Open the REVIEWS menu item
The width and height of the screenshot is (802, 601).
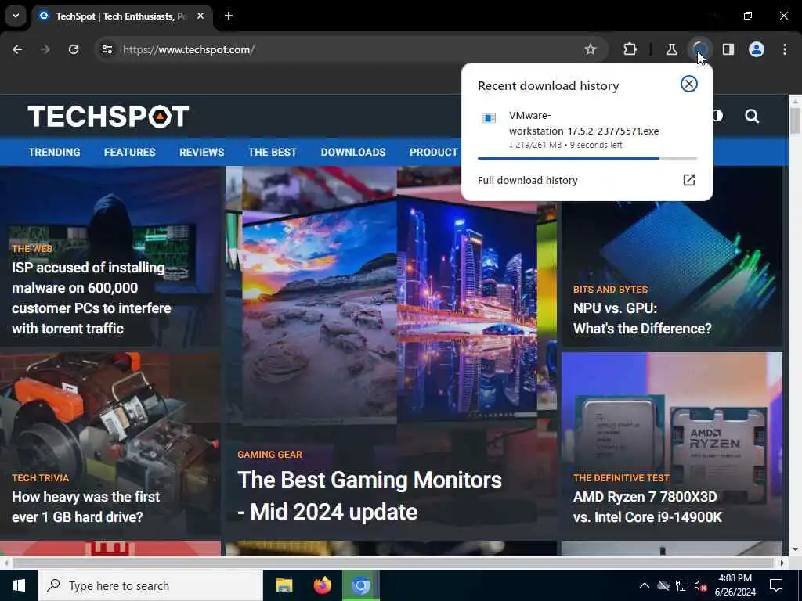(x=201, y=153)
